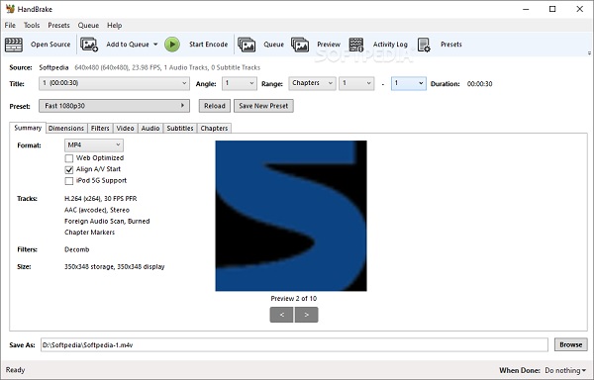Click the Preview images icon
Image resolution: width=594 pixels, height=380 pixels.
pos(300,45)
